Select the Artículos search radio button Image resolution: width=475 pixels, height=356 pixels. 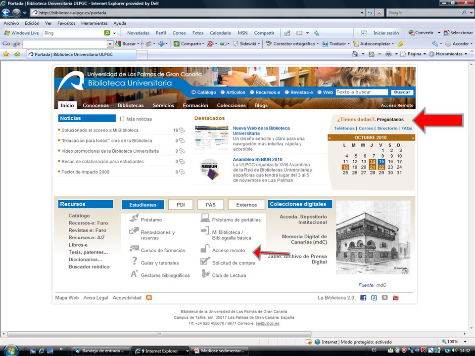pyautogui.click(x=223, y=92)
